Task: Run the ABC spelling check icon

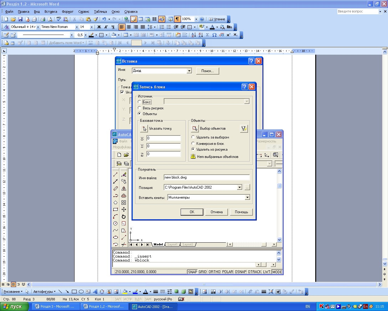Action: (59, 19)
